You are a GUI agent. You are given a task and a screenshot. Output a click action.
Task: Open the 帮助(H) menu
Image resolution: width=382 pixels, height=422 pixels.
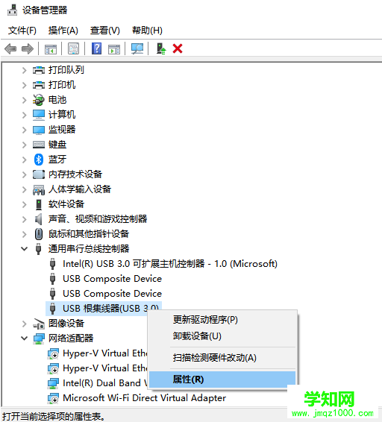147,31
